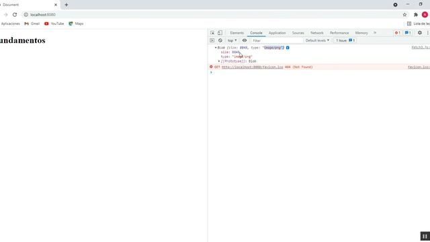Image resolution: width=430 pixels, height=242 pixels.
Task: Click the blue info icon beside Blob
Action: [x=288, y=48]
